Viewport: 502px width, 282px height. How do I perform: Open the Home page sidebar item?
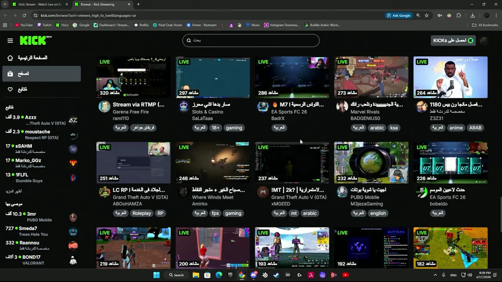42,58
